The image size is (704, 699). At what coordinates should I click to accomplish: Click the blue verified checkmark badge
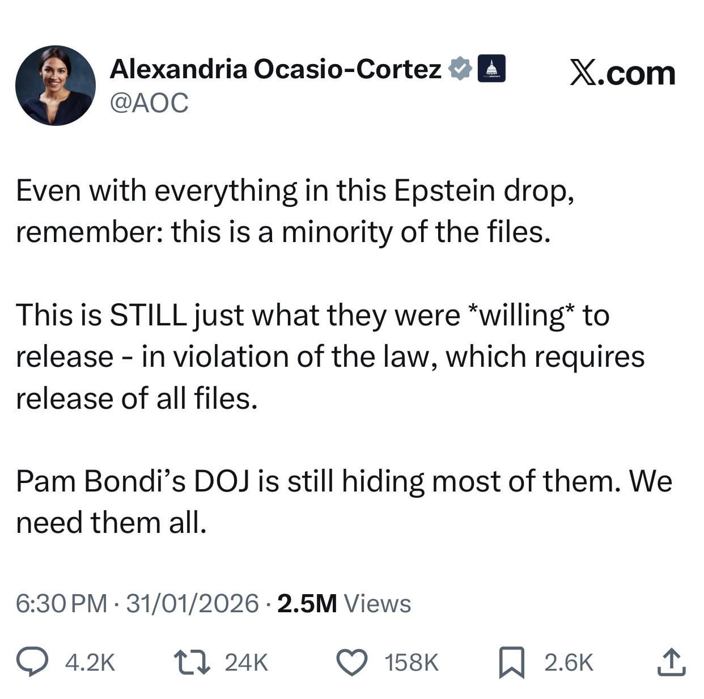pos(460,69)
